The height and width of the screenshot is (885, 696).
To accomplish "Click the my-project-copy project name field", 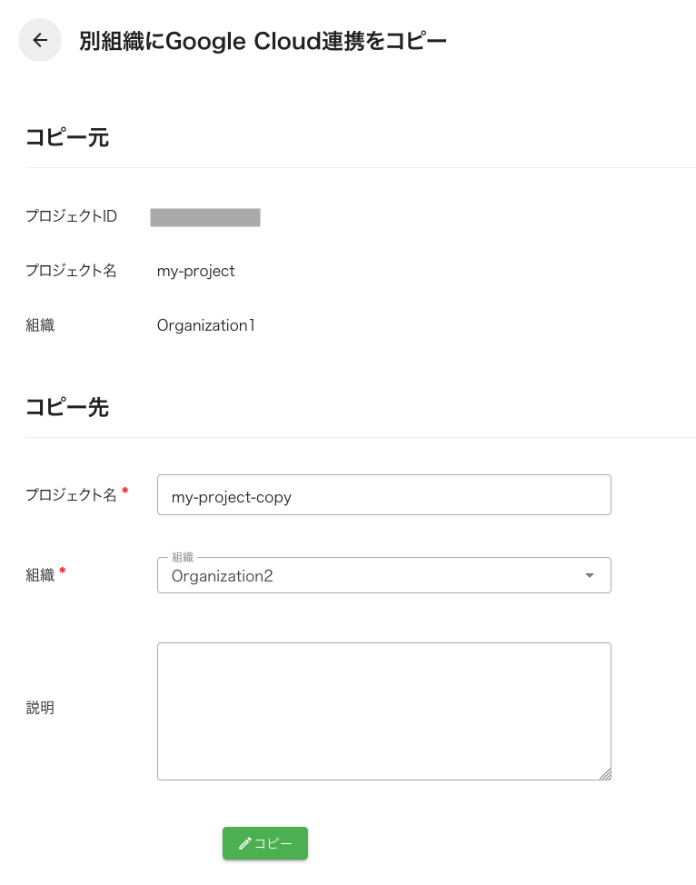I will click(x=383, y=494).
